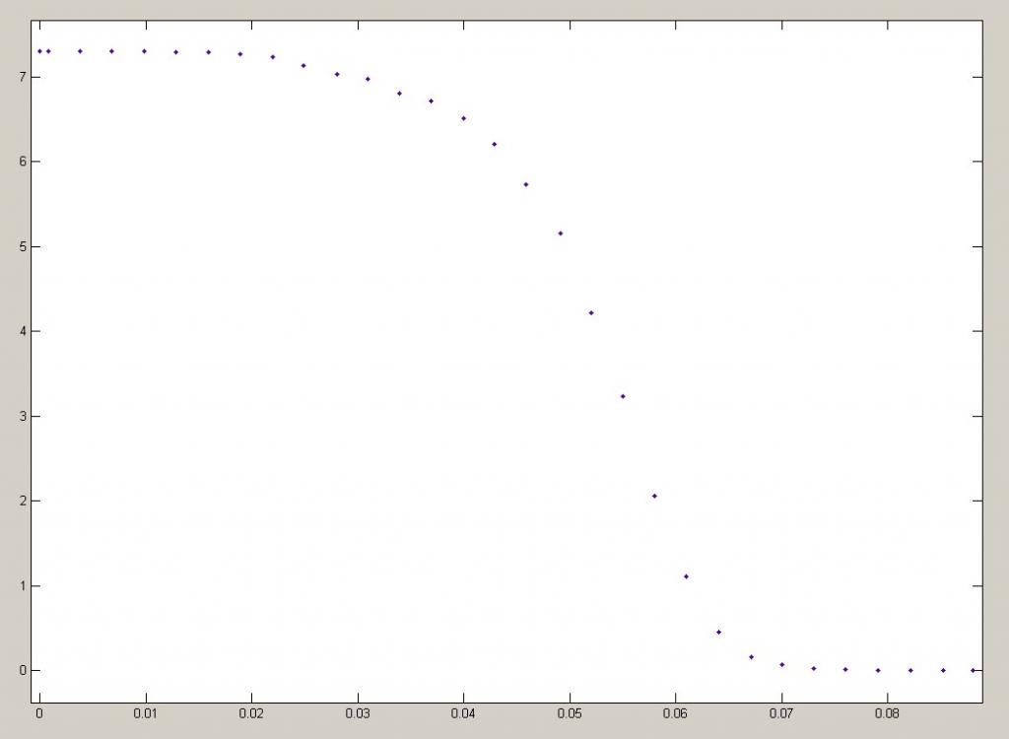Select the x-axis label 0.04
This screenshot has height=739, width=1009.
(463, 714)
